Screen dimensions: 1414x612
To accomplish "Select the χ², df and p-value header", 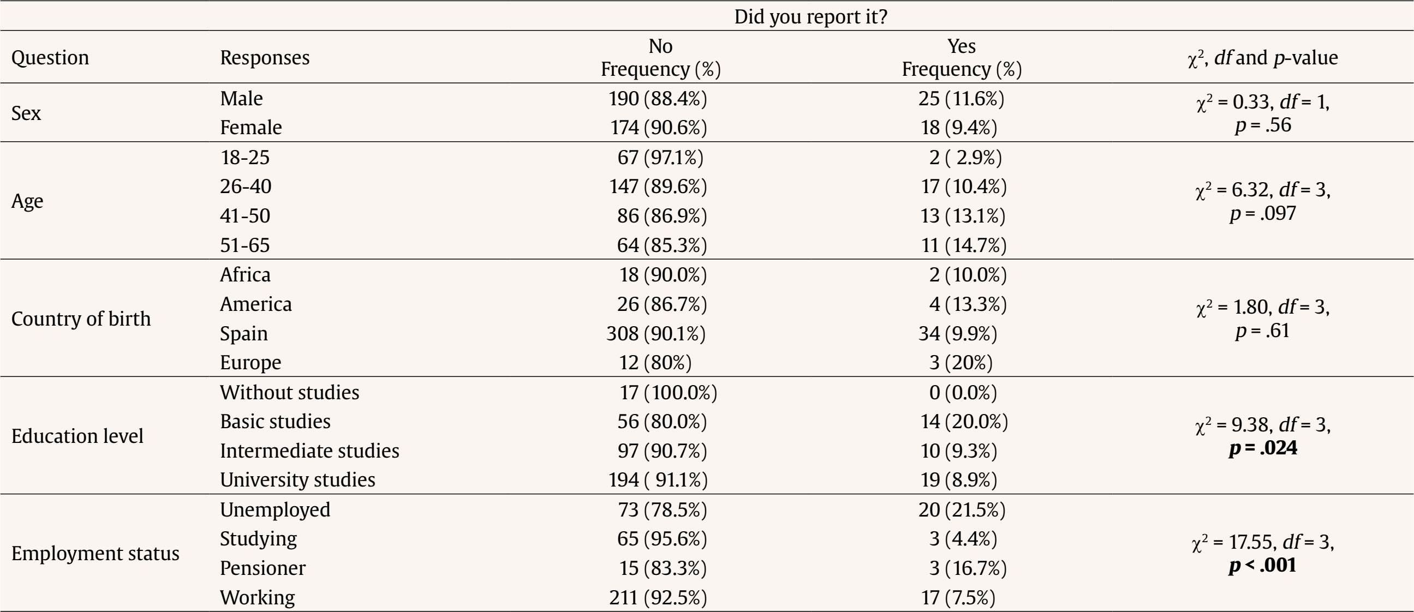I will pyautogui.click(x=1262, y=58).
